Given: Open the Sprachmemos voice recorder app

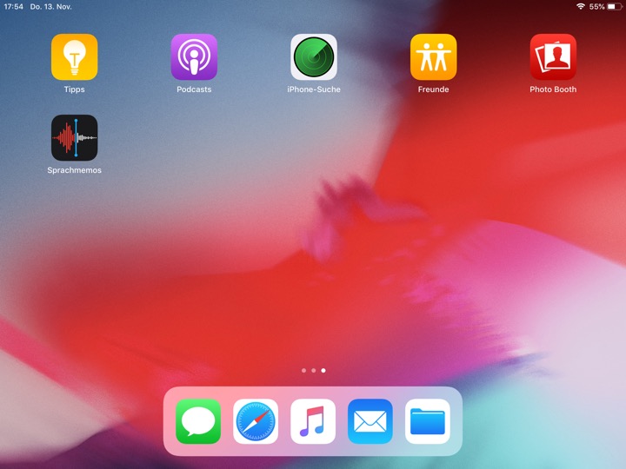Looking at the screenshot, I should click(x=74, y=138).
